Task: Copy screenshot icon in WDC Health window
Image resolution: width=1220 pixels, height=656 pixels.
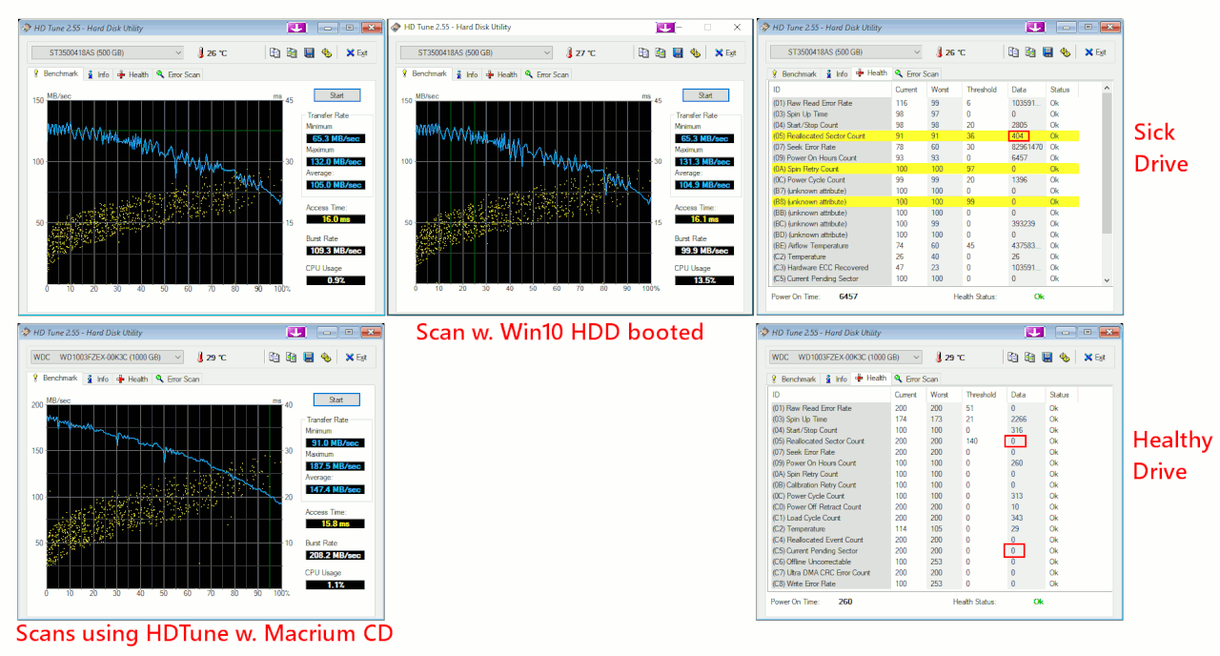Action: 1030,357
